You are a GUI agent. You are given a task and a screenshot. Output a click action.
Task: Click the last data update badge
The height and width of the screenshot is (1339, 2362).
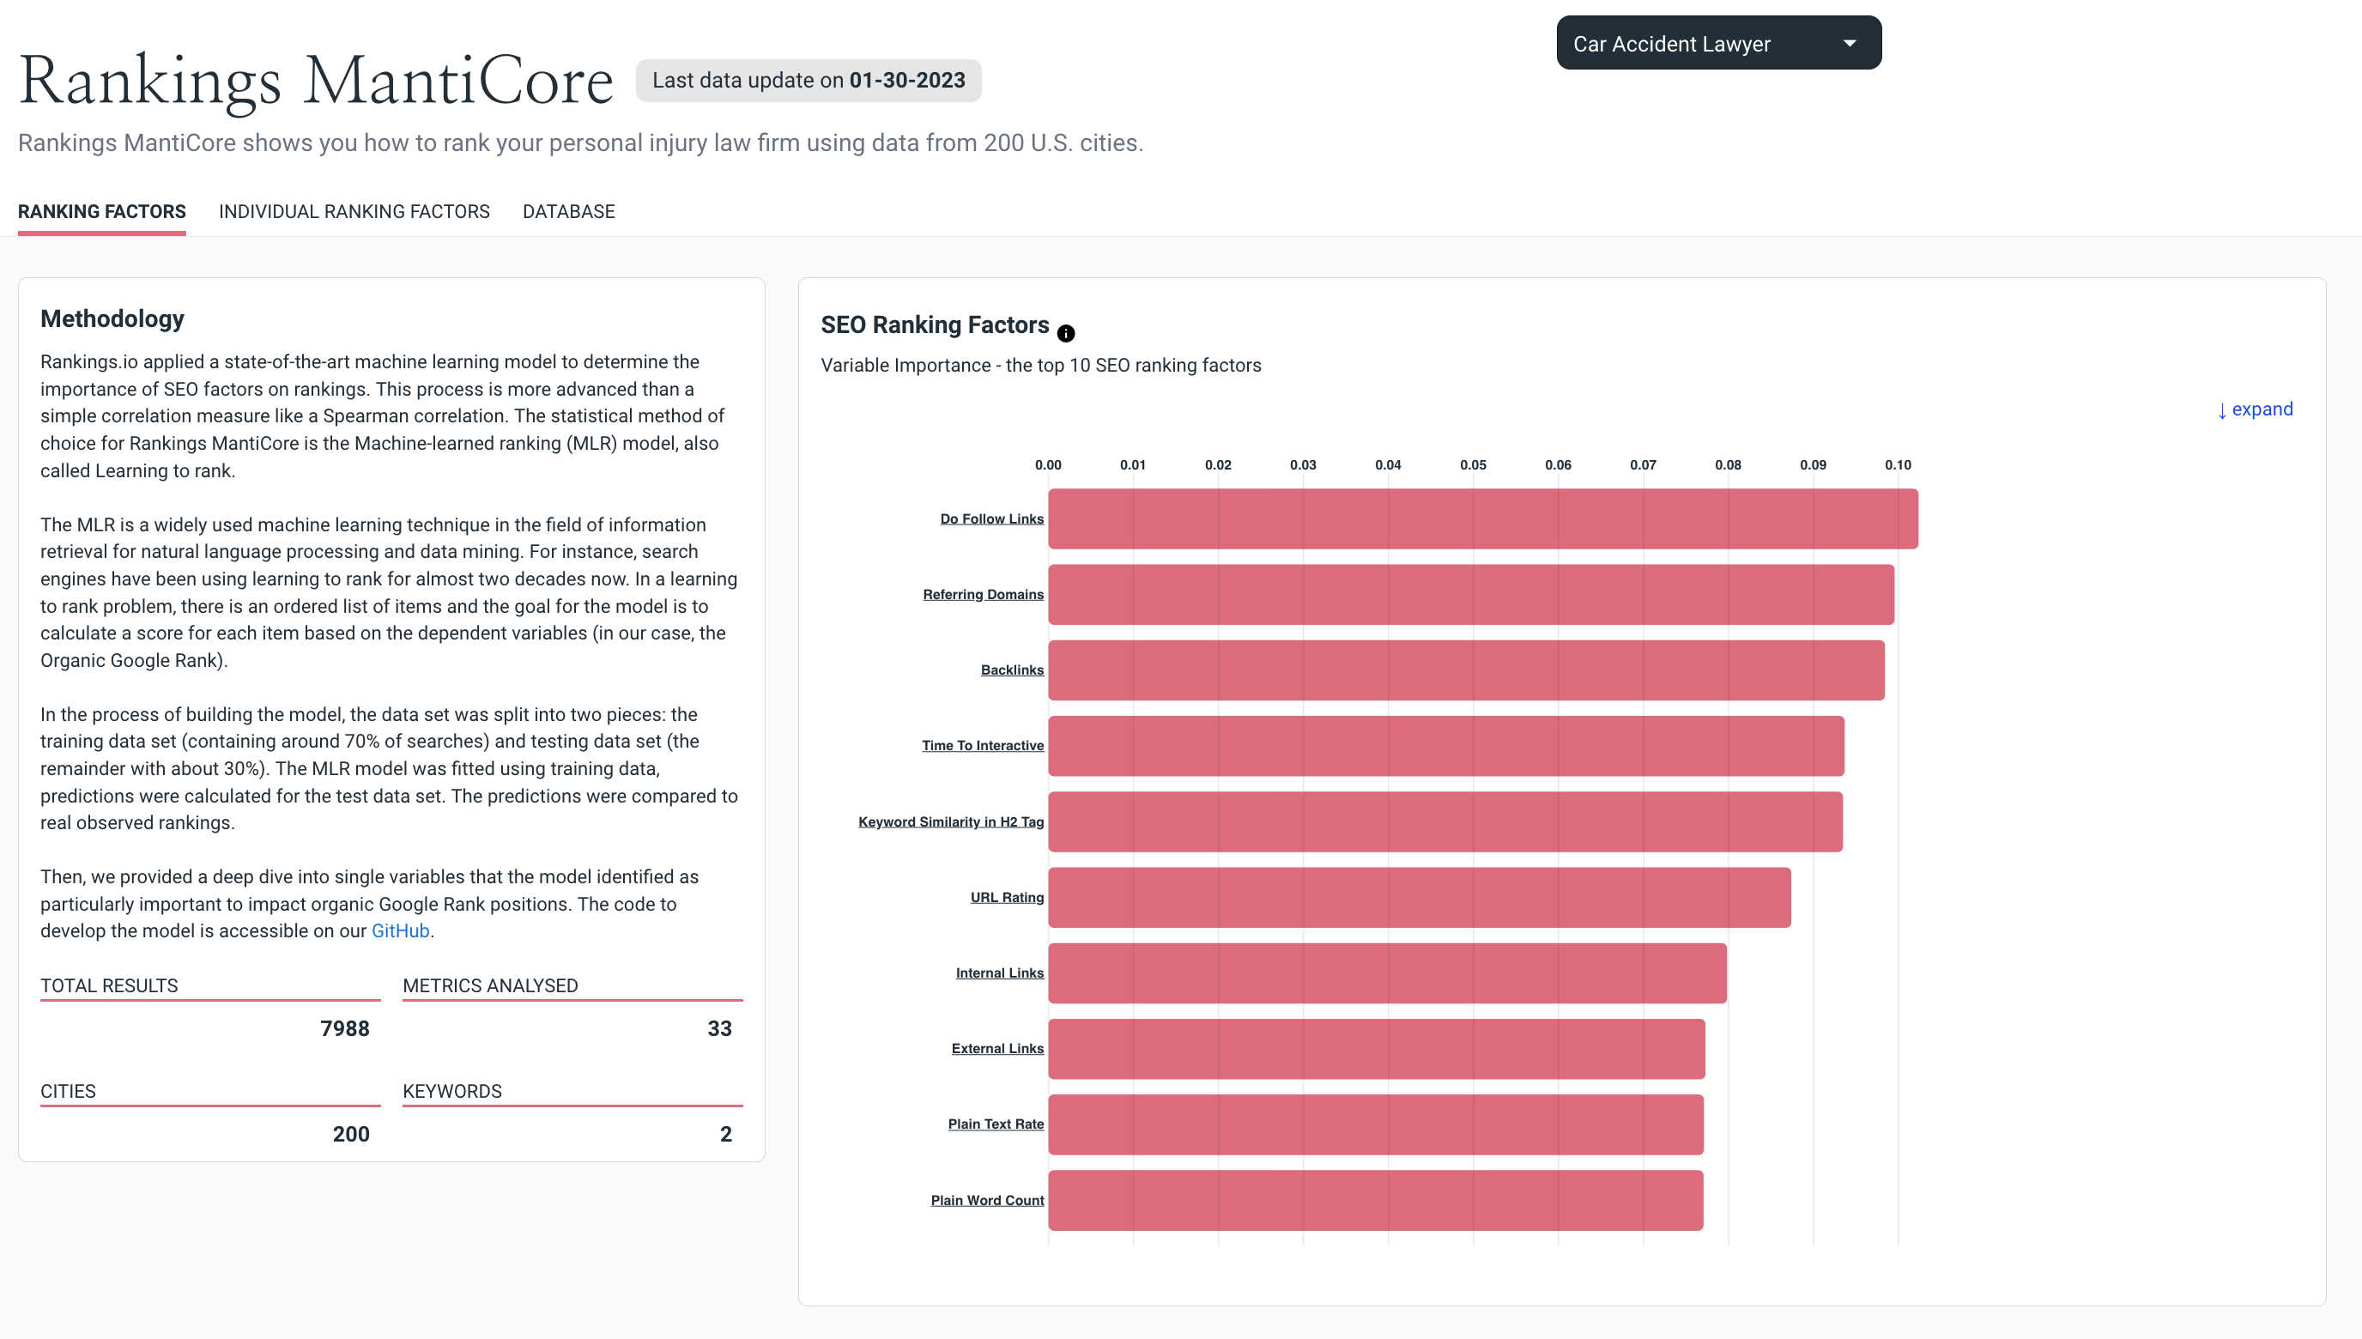coord(809,81)
